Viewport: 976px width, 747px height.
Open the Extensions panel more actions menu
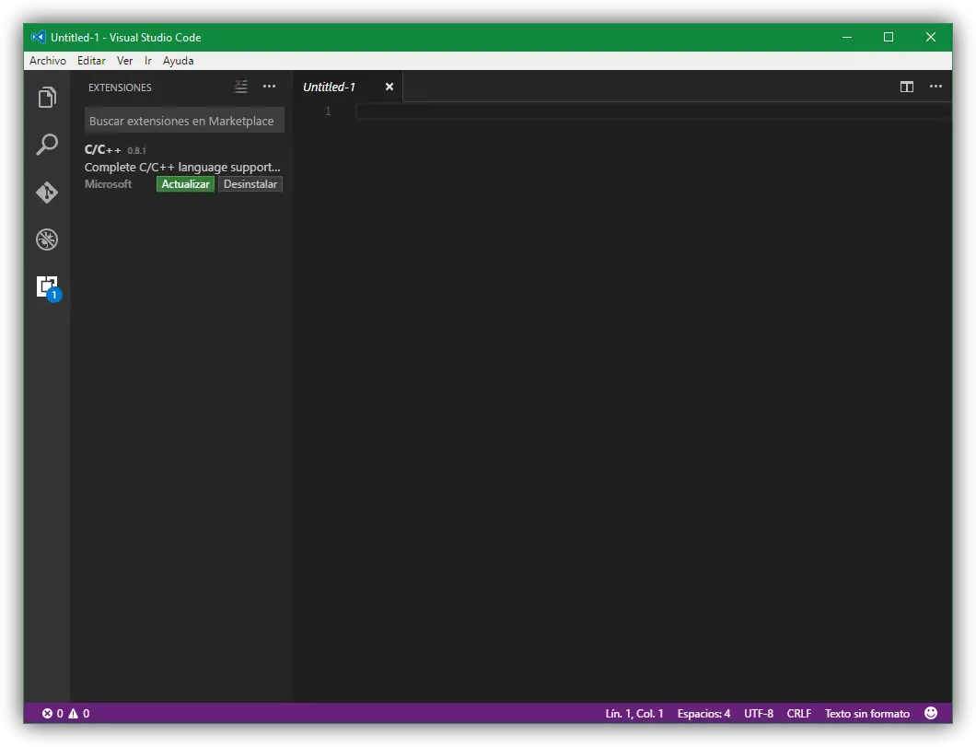tap(269, 87)
